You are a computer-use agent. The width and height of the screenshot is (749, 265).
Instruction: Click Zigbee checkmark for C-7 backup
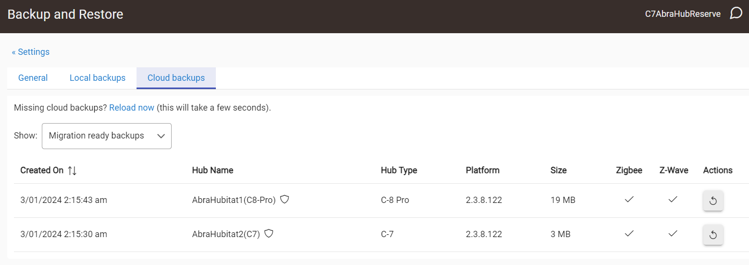629,233
